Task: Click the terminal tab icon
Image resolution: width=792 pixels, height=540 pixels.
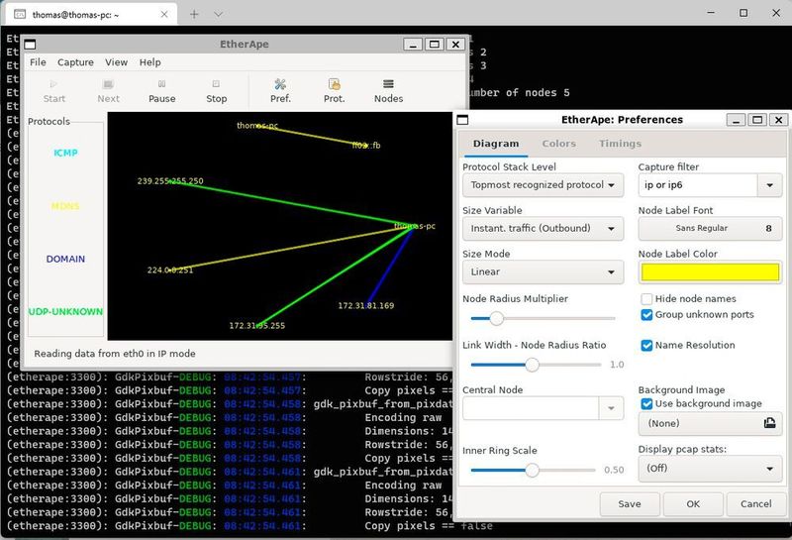Action: click(20, 14)
